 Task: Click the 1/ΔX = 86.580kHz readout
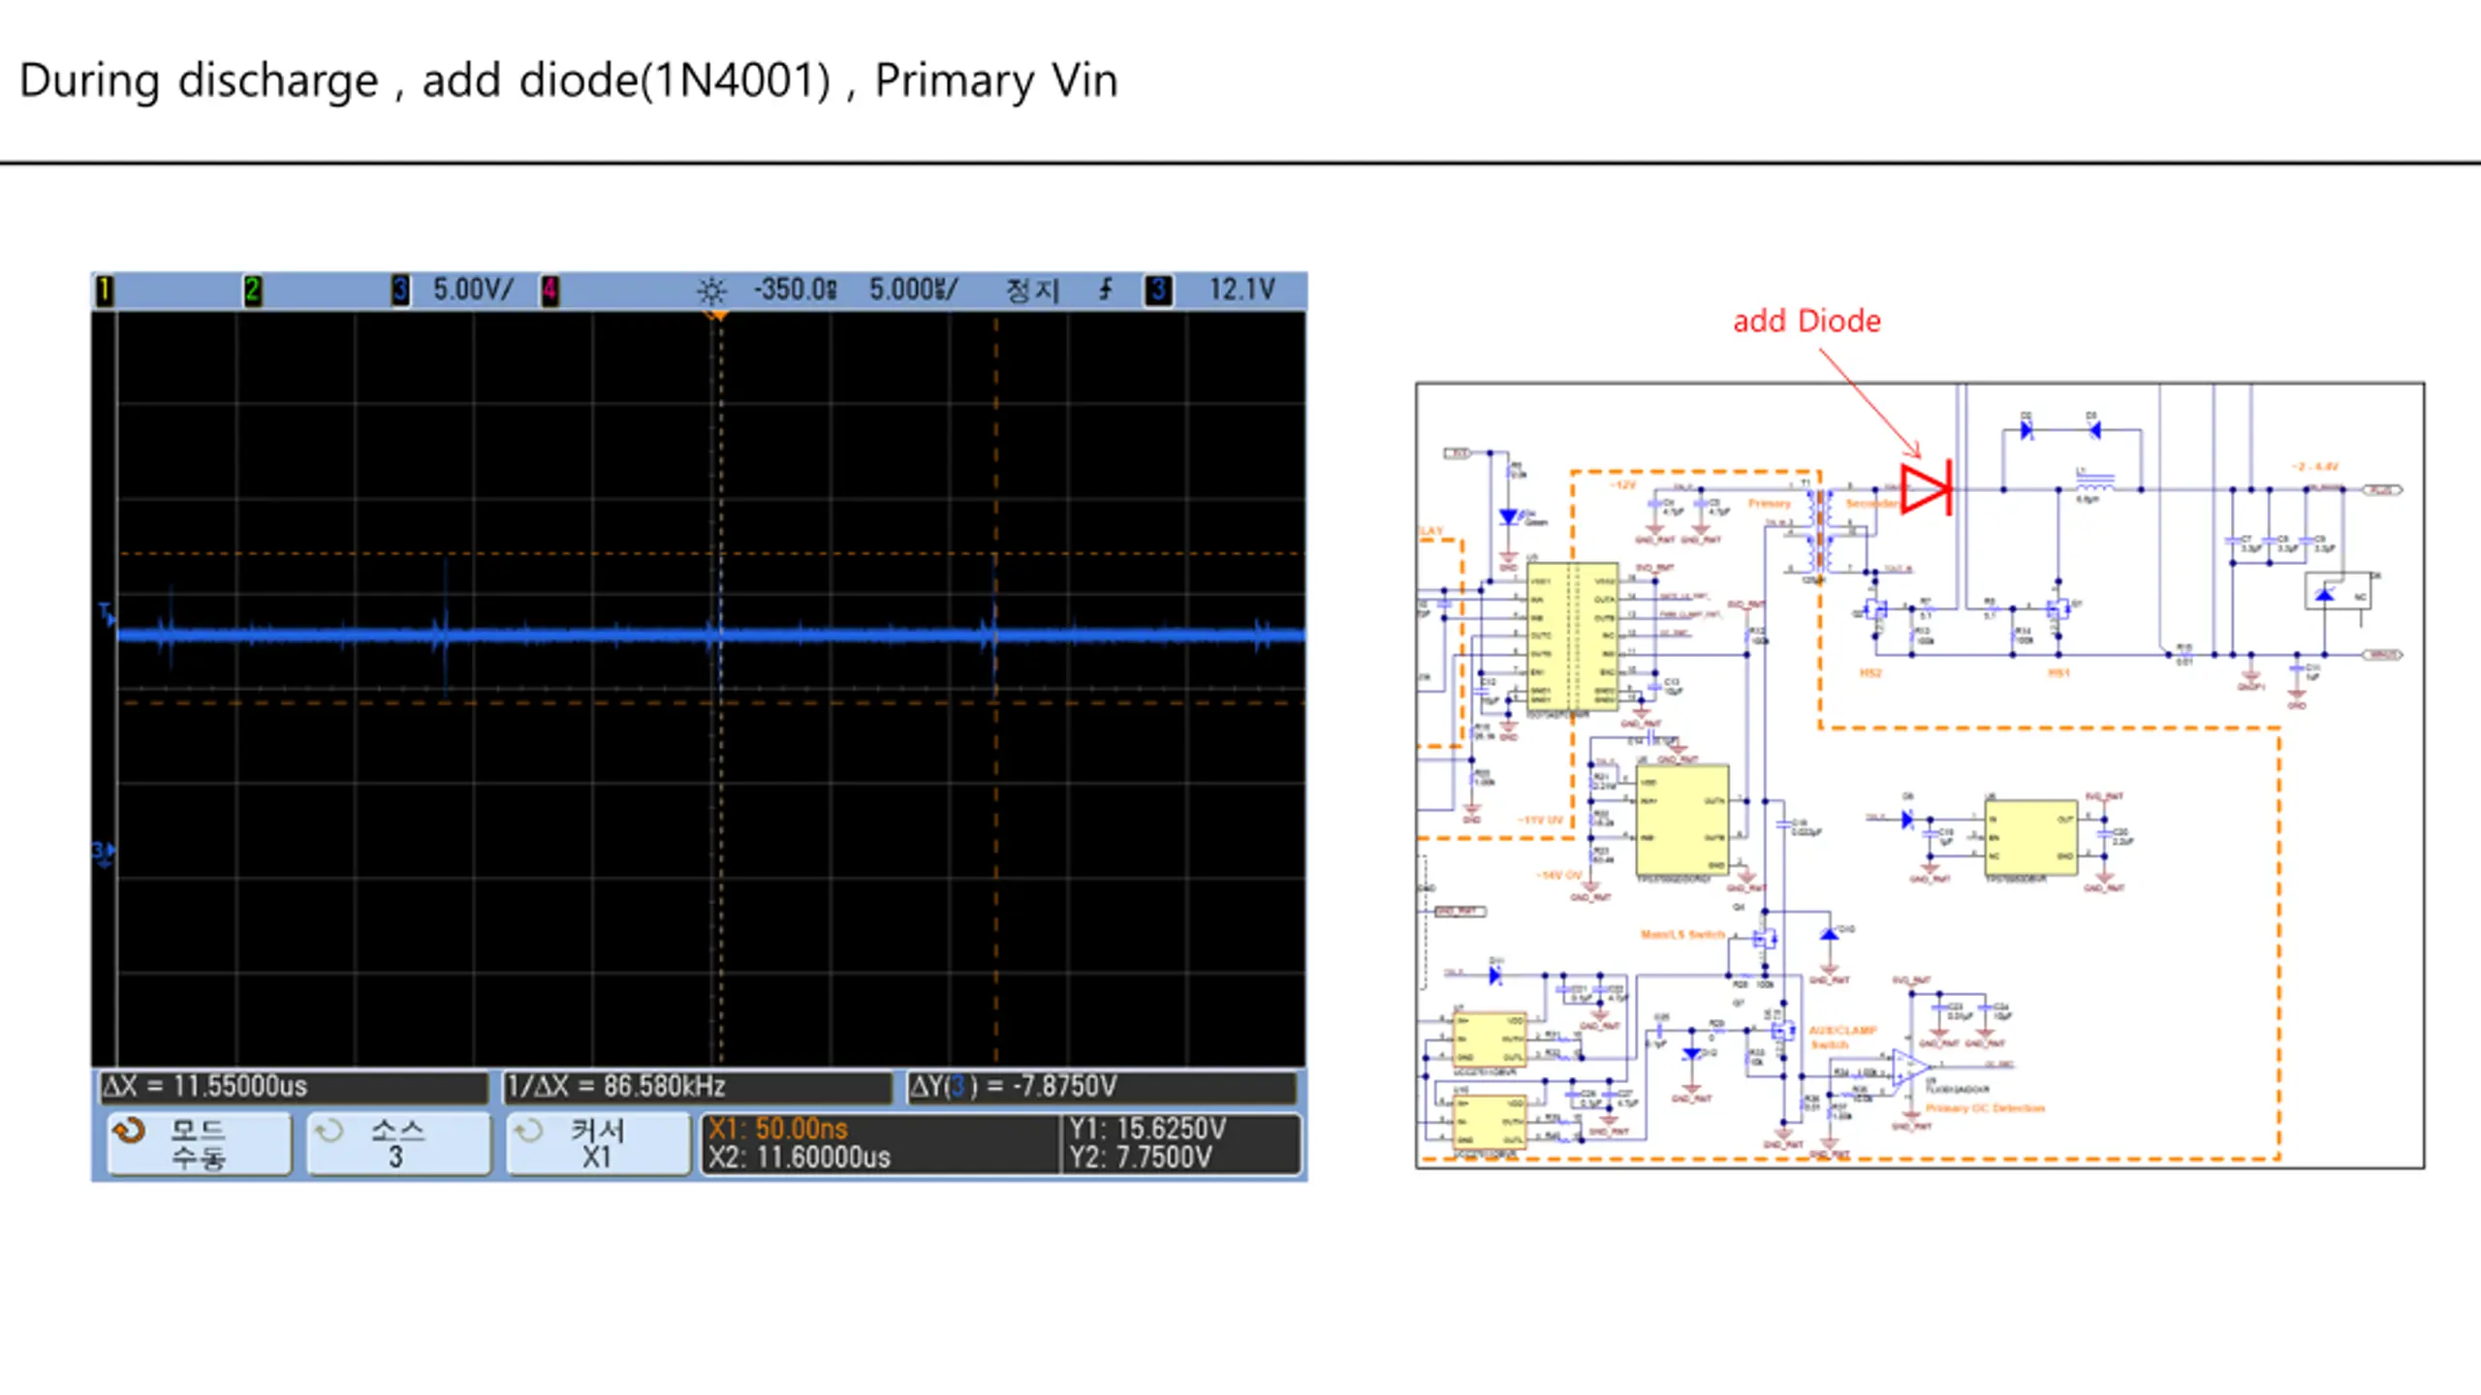pyautogui.click(x=697, y=1087)
